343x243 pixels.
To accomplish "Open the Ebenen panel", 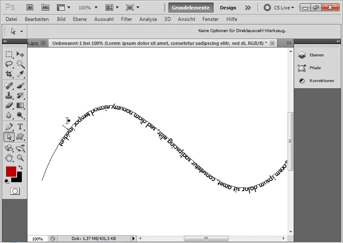I will (316, 55).
